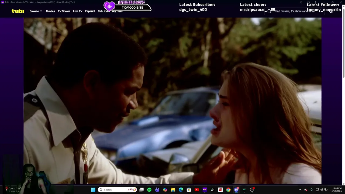Viewport: 345px width, 194px height.
Task: Open Microsoft Edge from the taskbar
Action: pos(181,190)
